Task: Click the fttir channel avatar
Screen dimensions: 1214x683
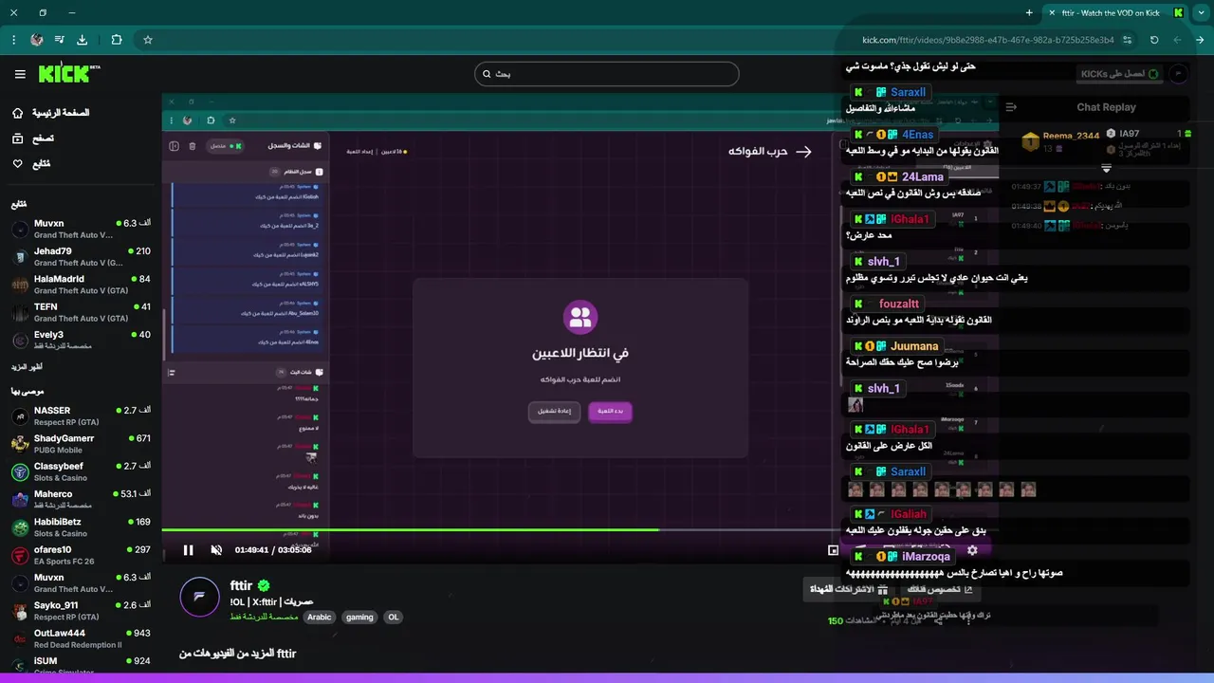Action: click(x=200, y=597)
